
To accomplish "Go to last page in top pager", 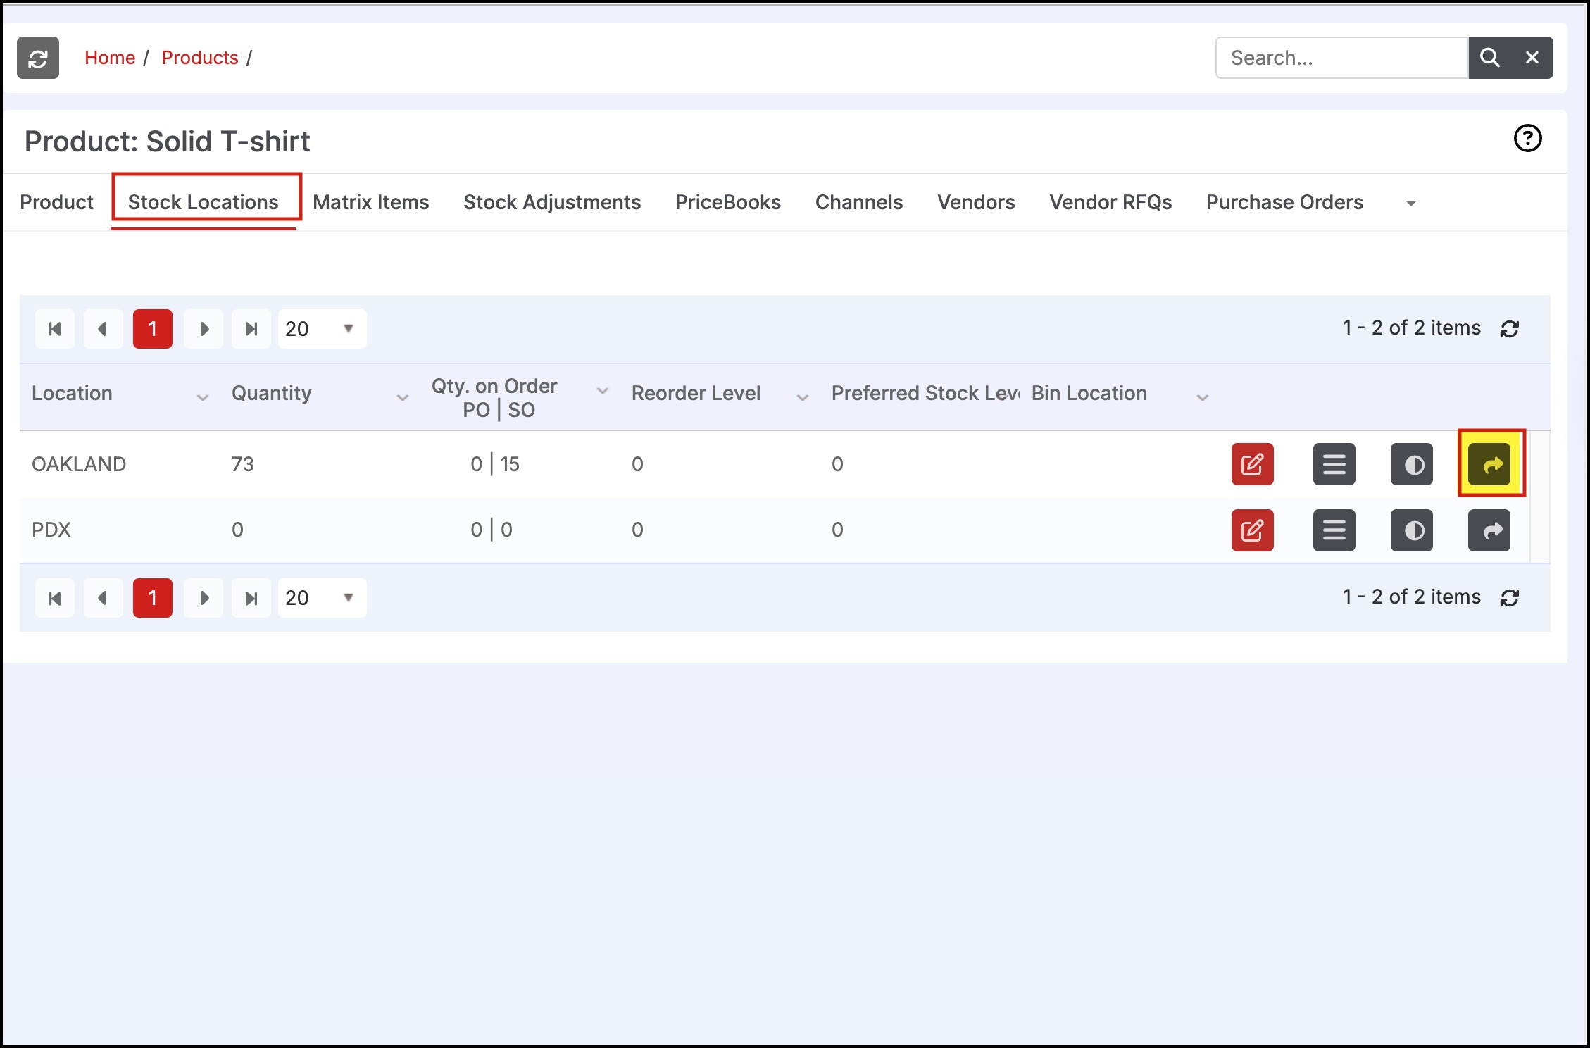I will (x=251, y=329).
